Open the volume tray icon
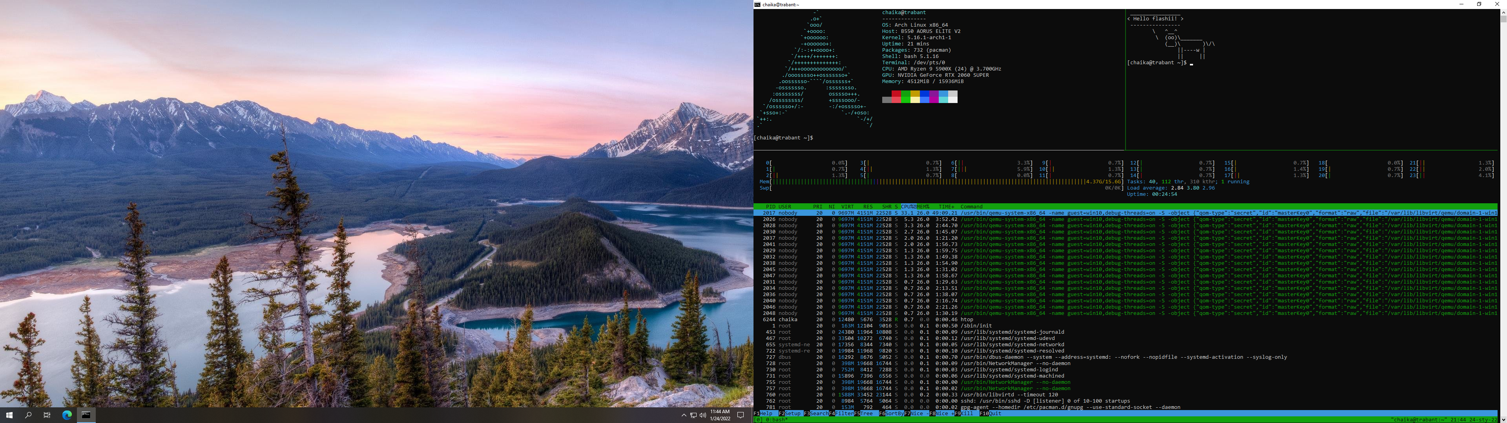1507x423 pixels. pos(702,416)
